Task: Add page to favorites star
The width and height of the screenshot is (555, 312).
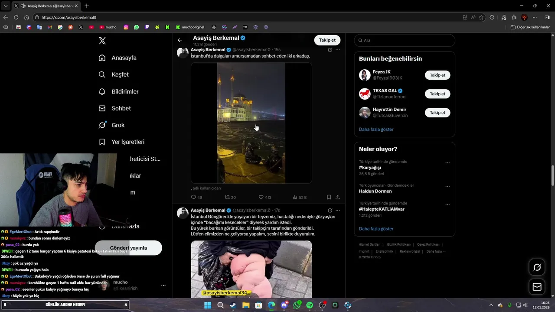Action: (x=481, y=17)
